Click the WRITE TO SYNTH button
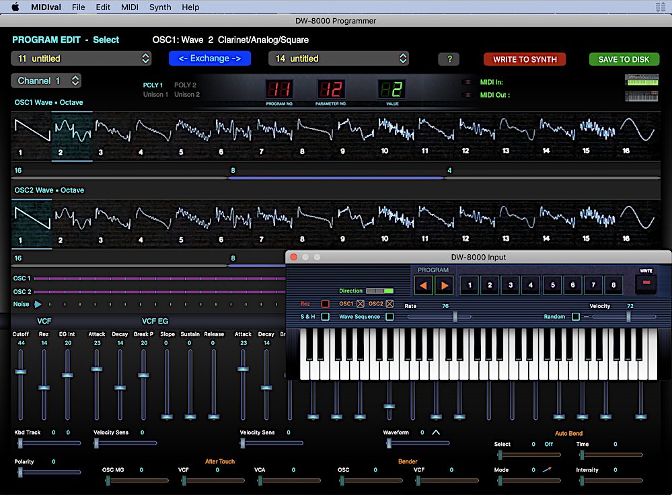 pyautogui.click(x=525, y=59)
